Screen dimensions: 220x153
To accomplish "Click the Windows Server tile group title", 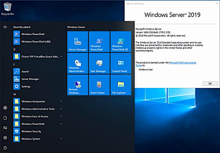I will (76, 27).
